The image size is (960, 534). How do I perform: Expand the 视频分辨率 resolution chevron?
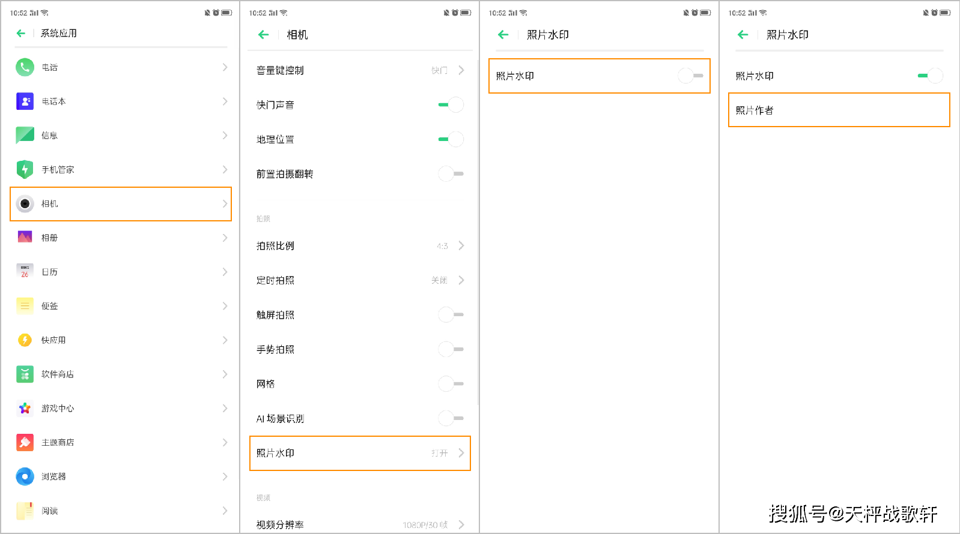461,524
